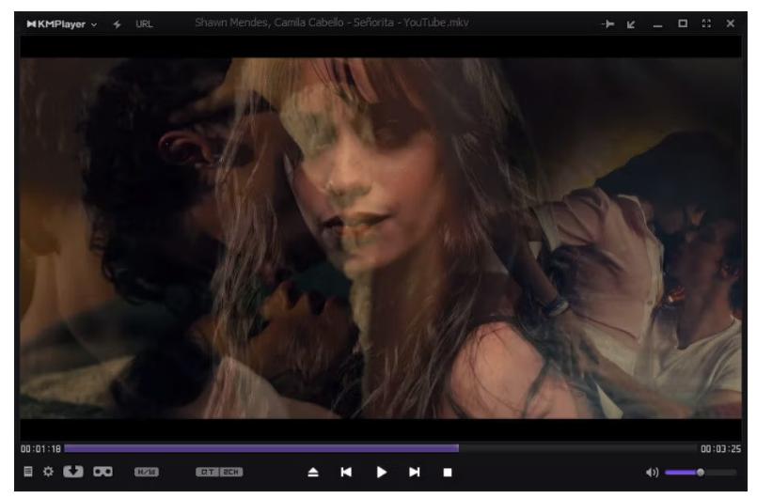The image size is (757, 499).
Task: Stop the video playback
Action: [448, 472]
